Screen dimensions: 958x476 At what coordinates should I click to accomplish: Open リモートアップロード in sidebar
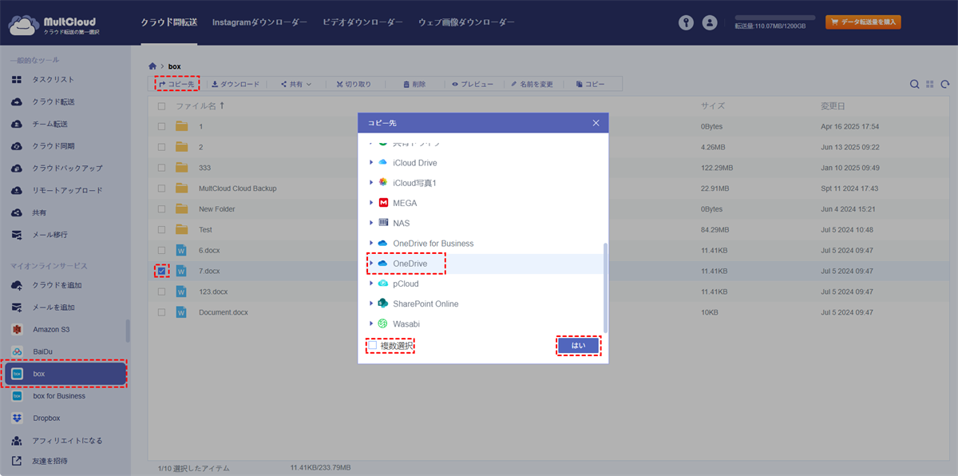click(67, 191)
